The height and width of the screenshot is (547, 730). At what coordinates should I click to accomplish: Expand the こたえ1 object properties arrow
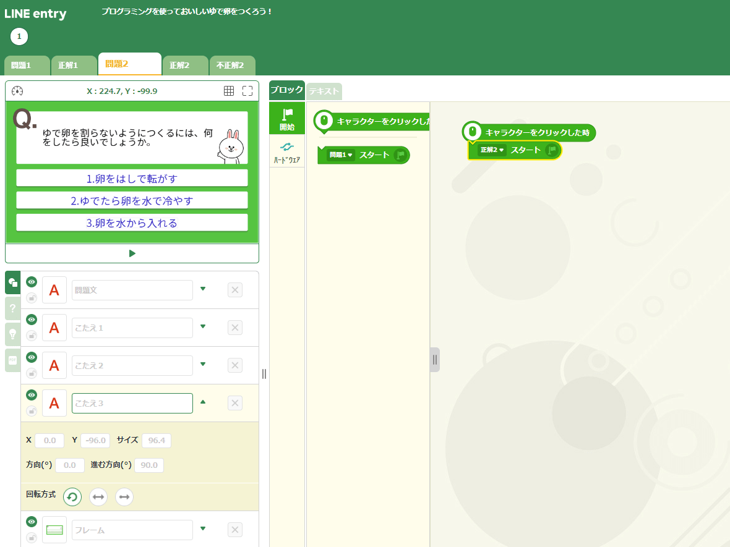point(203,326)
